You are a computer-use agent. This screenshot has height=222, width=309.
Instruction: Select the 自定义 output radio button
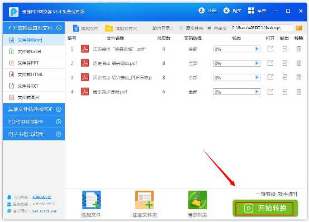click(210, 28)
